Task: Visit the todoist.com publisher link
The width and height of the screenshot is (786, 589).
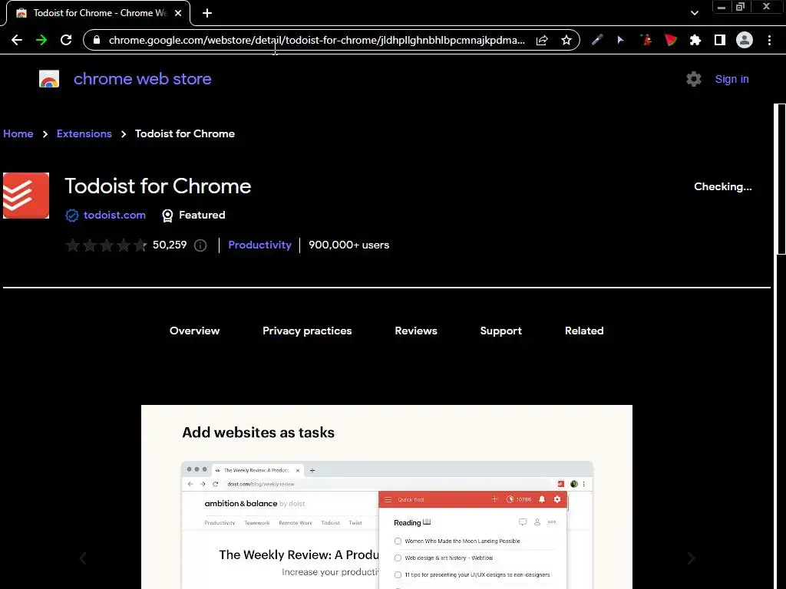Action: pos(114,215)
